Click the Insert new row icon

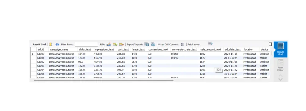pos(115,44)
